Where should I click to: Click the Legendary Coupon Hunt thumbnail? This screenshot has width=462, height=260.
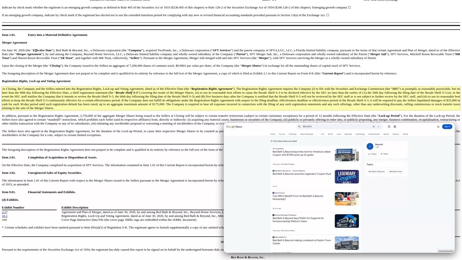coord(347,177)
